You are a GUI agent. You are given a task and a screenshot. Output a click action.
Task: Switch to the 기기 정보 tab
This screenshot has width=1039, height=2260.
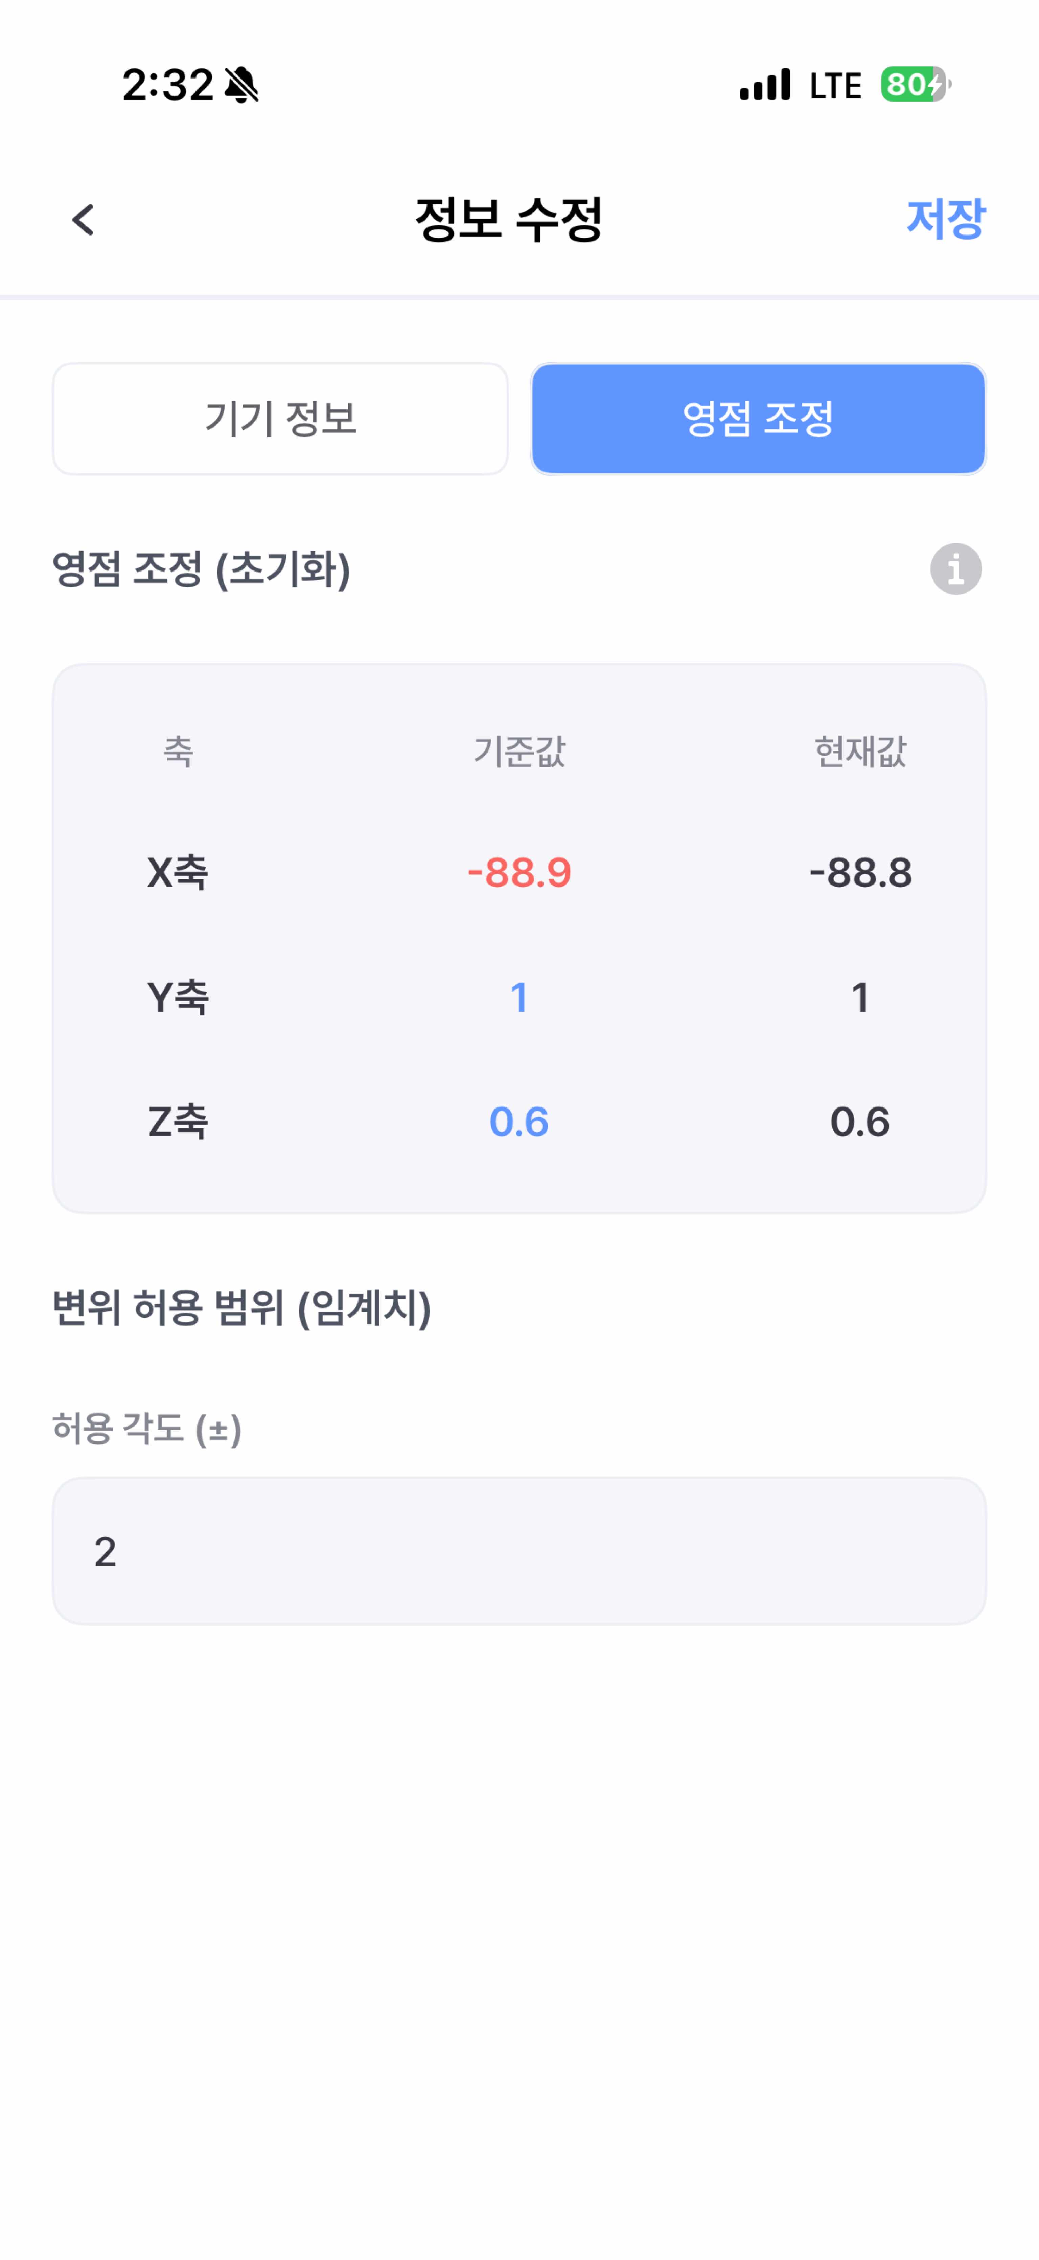pos(281,419)
